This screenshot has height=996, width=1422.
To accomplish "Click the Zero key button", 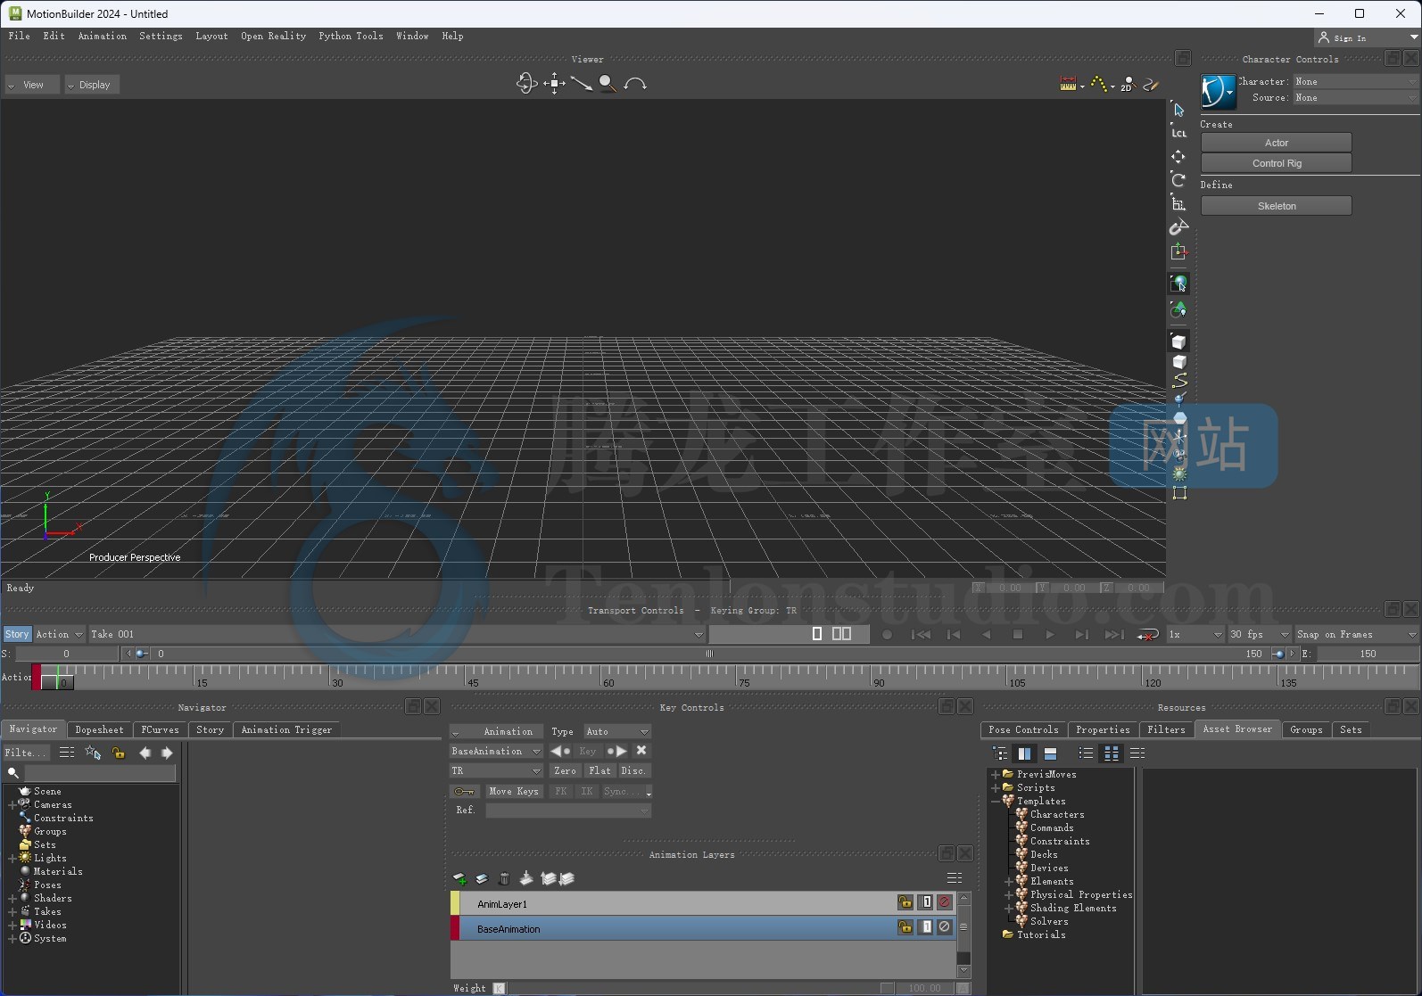I will (565, 770).
